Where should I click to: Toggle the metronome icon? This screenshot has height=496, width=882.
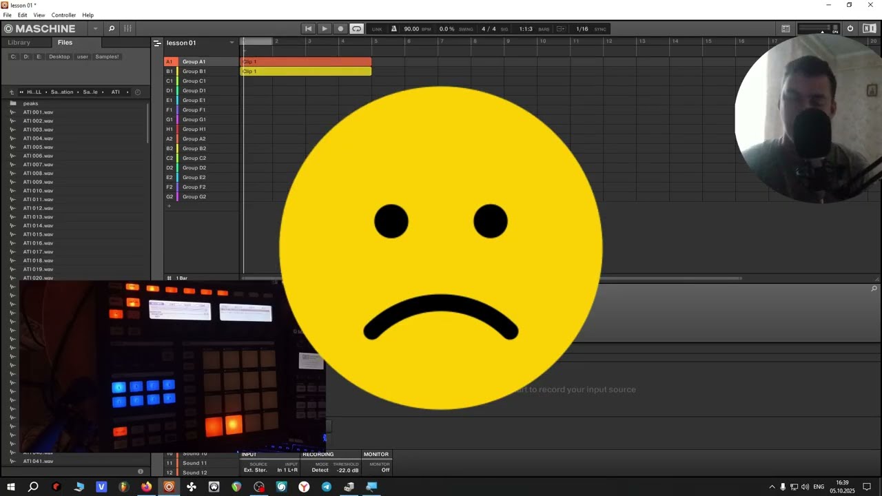394,29
